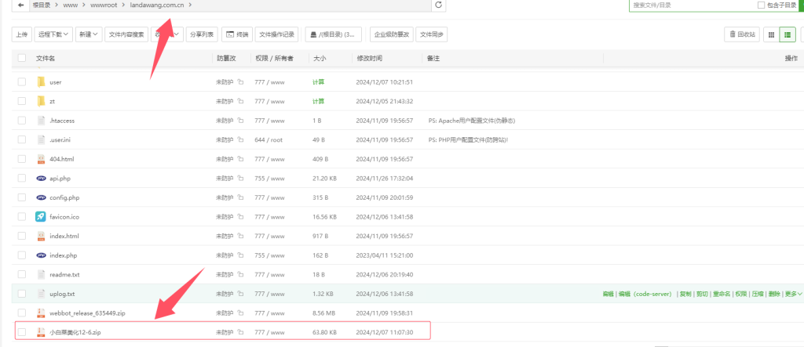This screenshot has height=347, width=804.
Task: Click tamper-lock icon in user row
Action: [240, 82]
